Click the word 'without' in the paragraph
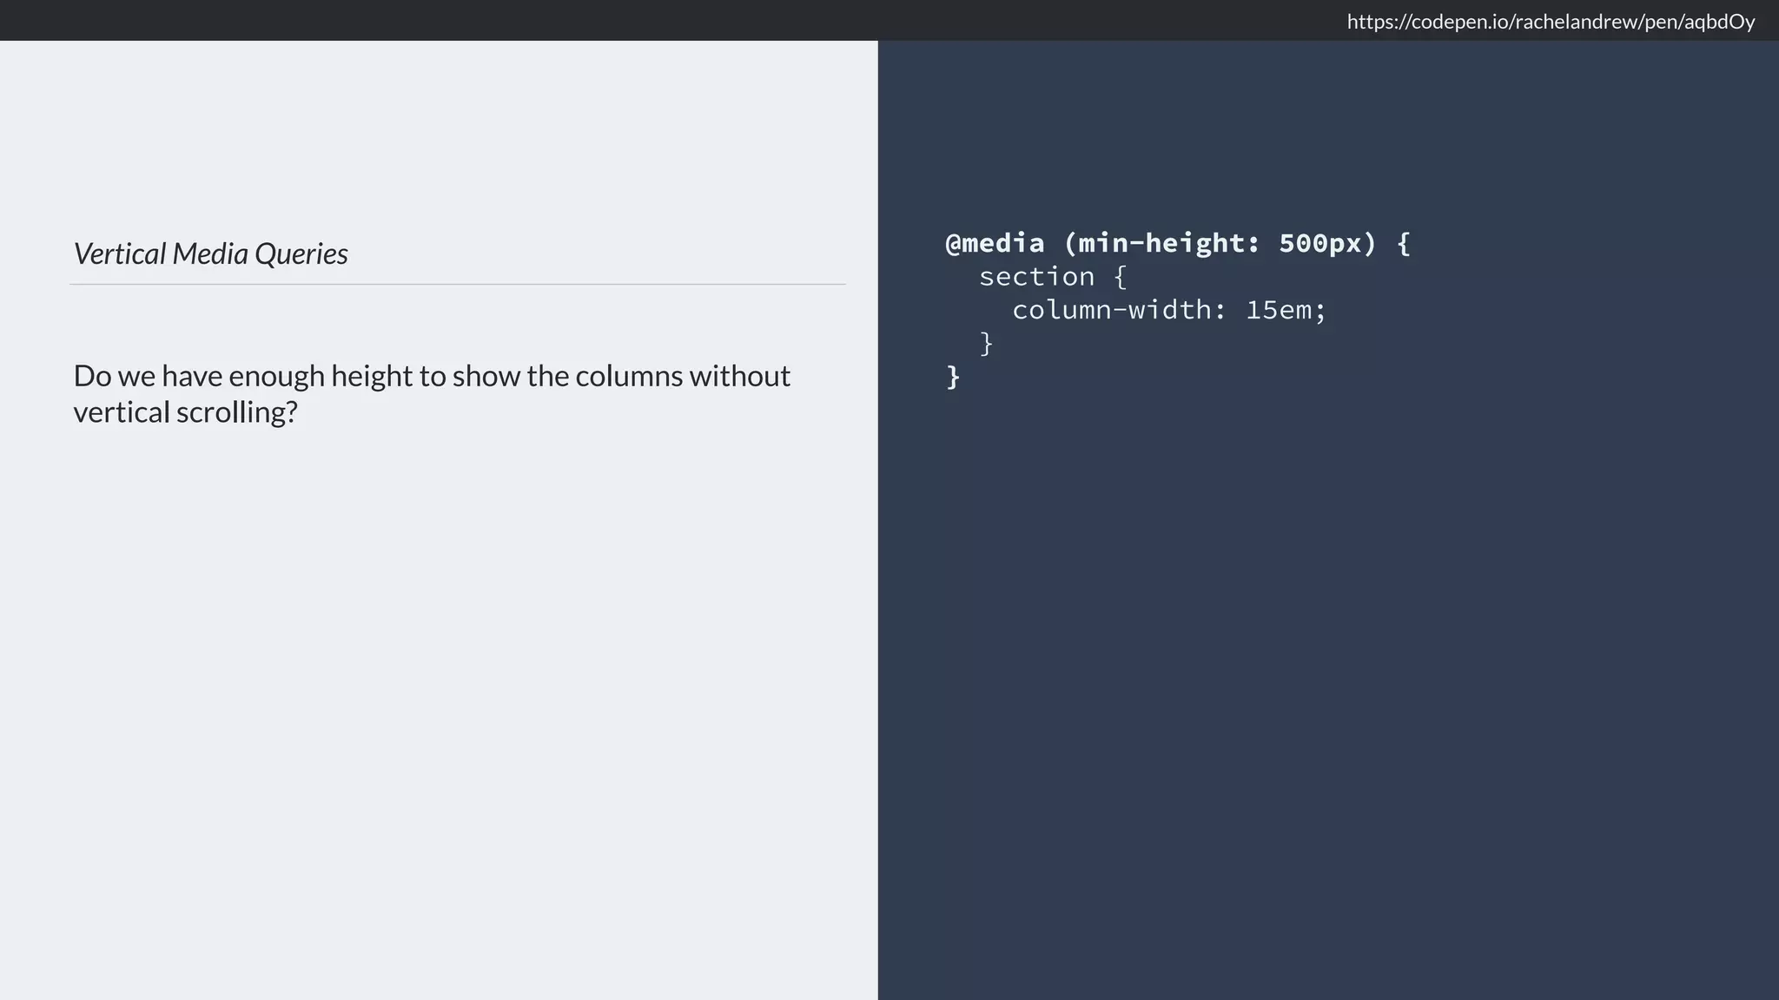 click(739, 376)
